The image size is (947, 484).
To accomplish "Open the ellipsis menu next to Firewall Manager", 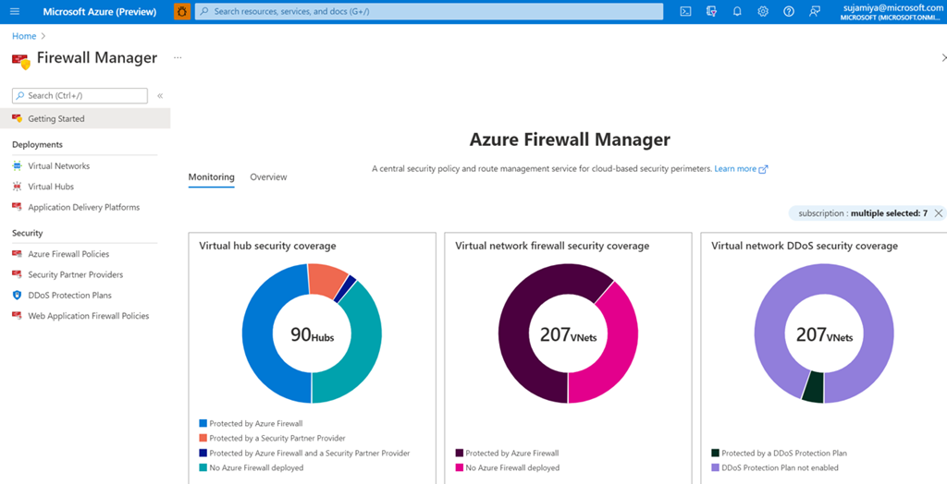I will click(178, 57).
